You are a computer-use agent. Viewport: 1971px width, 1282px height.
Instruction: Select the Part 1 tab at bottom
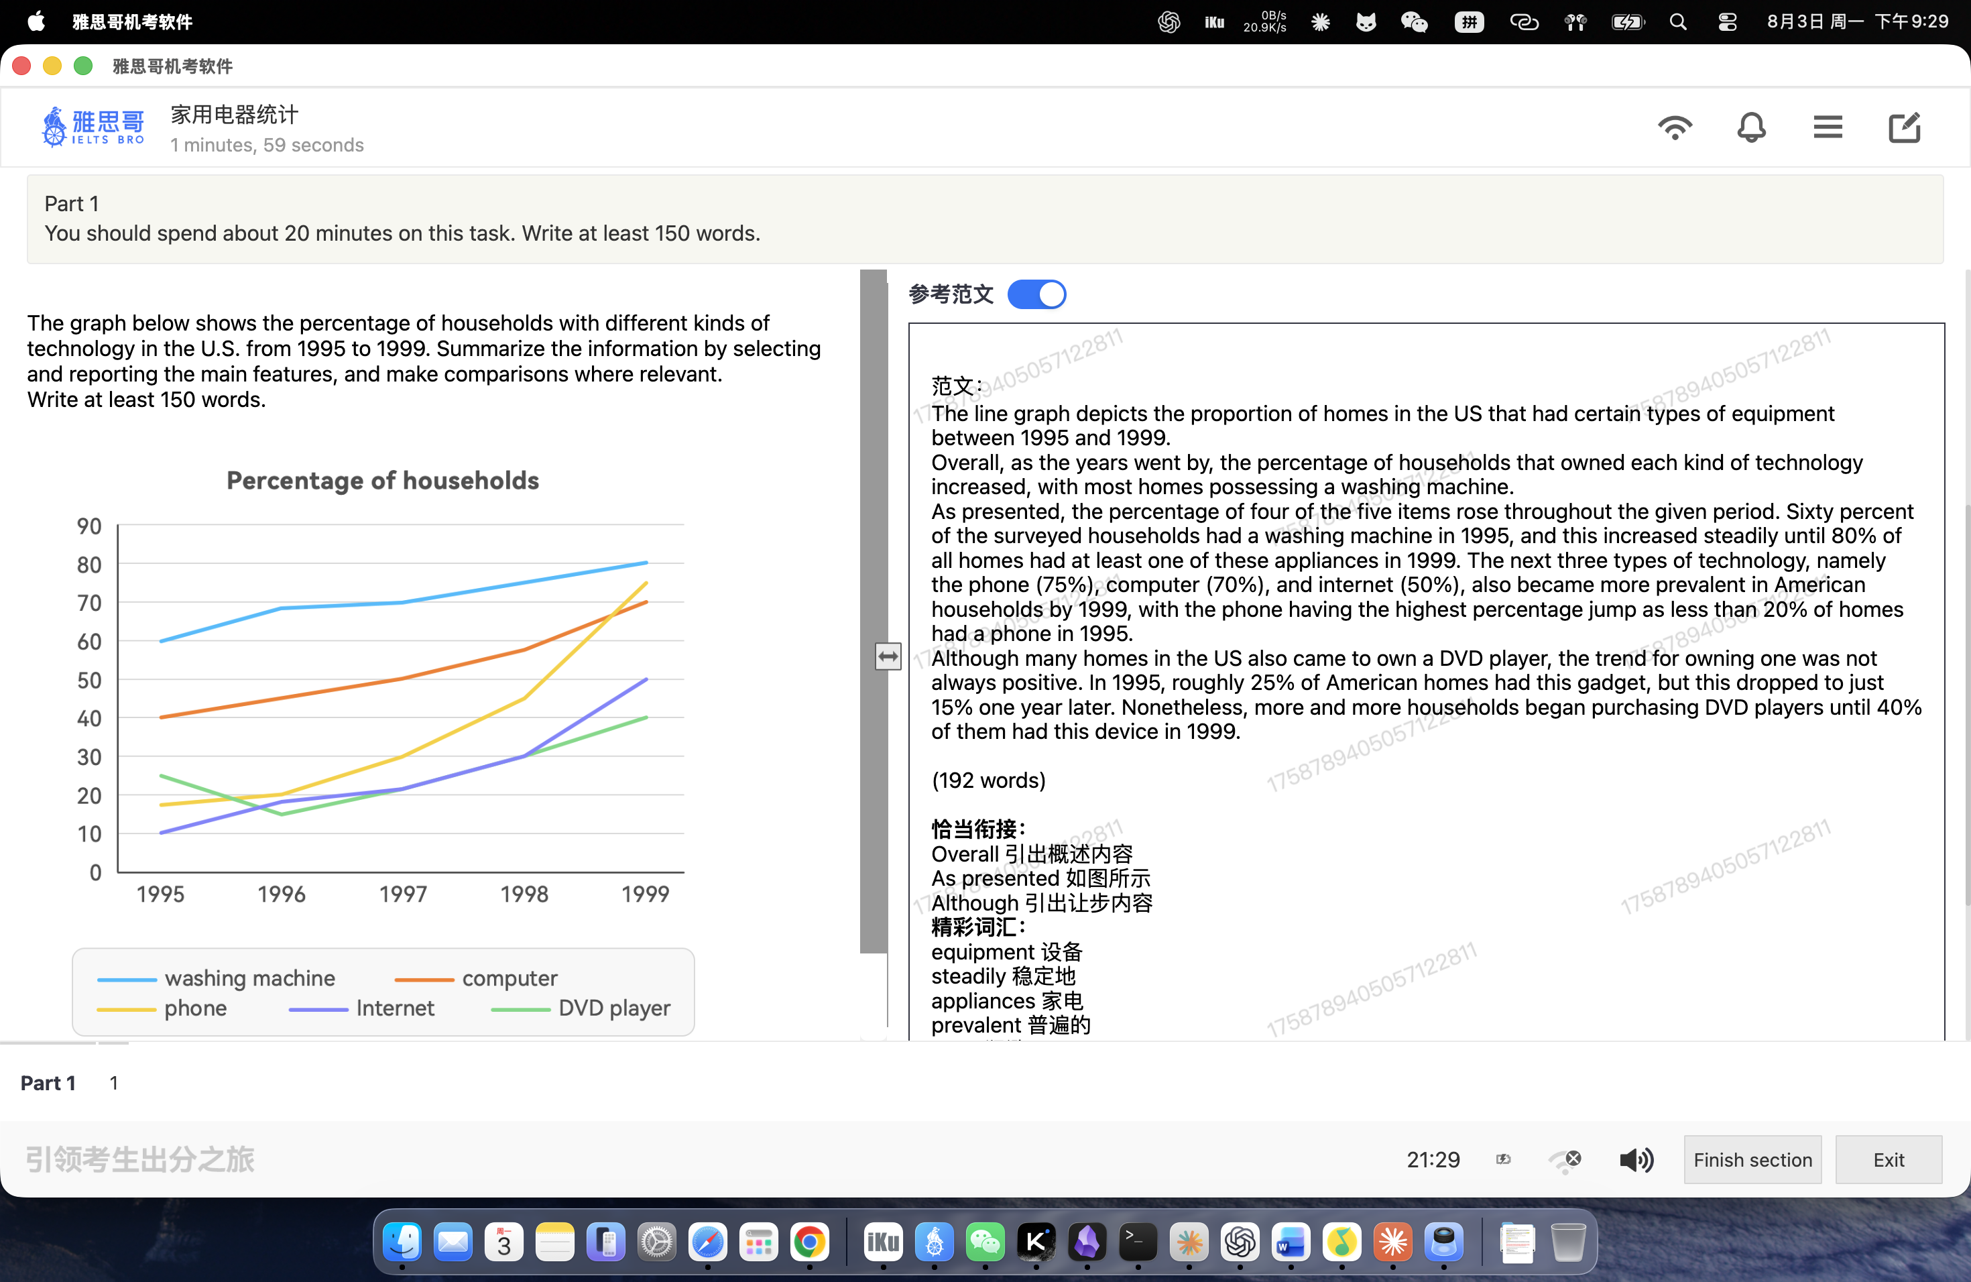click(48, 1084)
